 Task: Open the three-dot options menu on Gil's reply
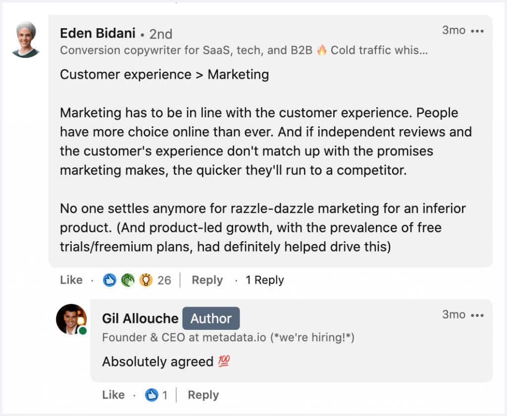(478, 315)
